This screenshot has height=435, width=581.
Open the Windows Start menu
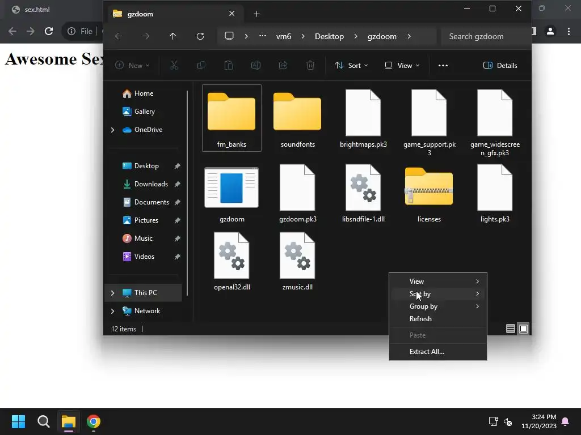click(18, 421)
